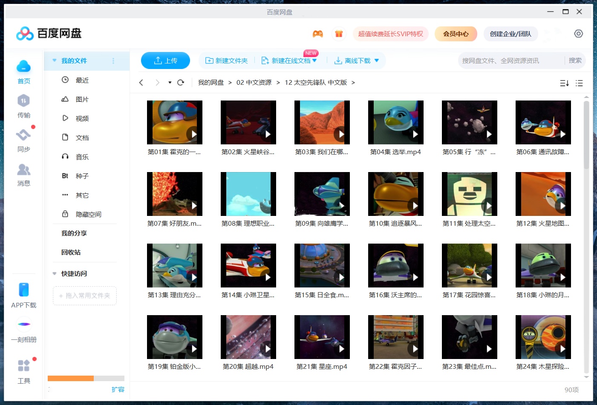This screenshot has width=597, height=405.
Task: Click 02 中文资源 breadcrumb
Action: [254, 83]
